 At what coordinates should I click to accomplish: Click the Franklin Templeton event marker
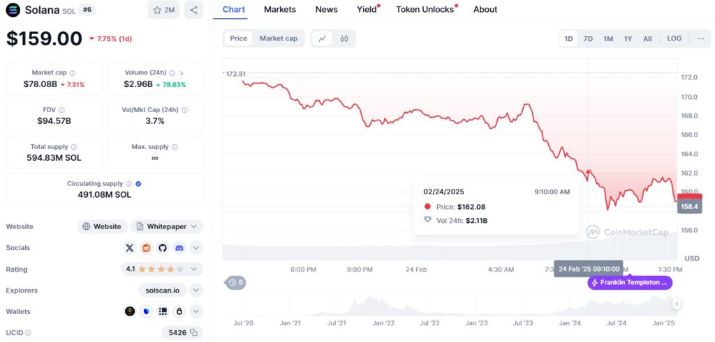(630, 282)
